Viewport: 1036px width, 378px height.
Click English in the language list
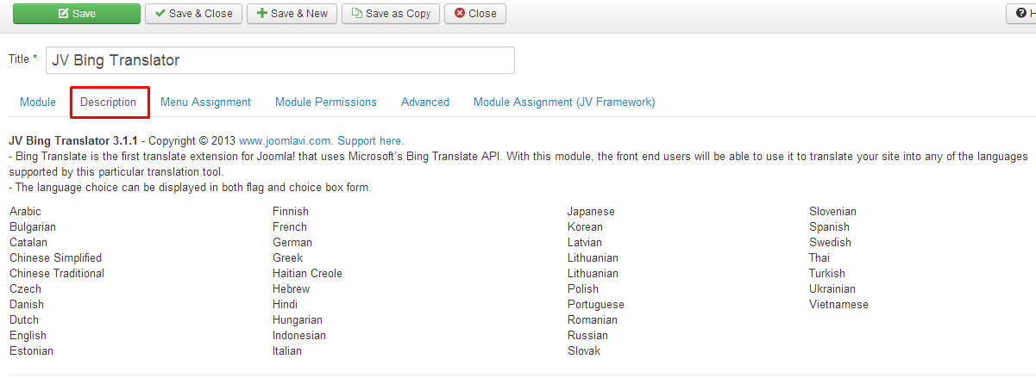(28, 335)
